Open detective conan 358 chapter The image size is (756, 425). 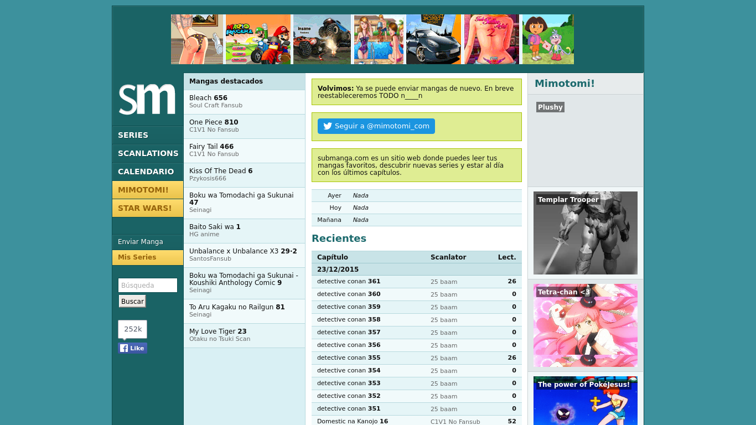(x=349, y=320)
